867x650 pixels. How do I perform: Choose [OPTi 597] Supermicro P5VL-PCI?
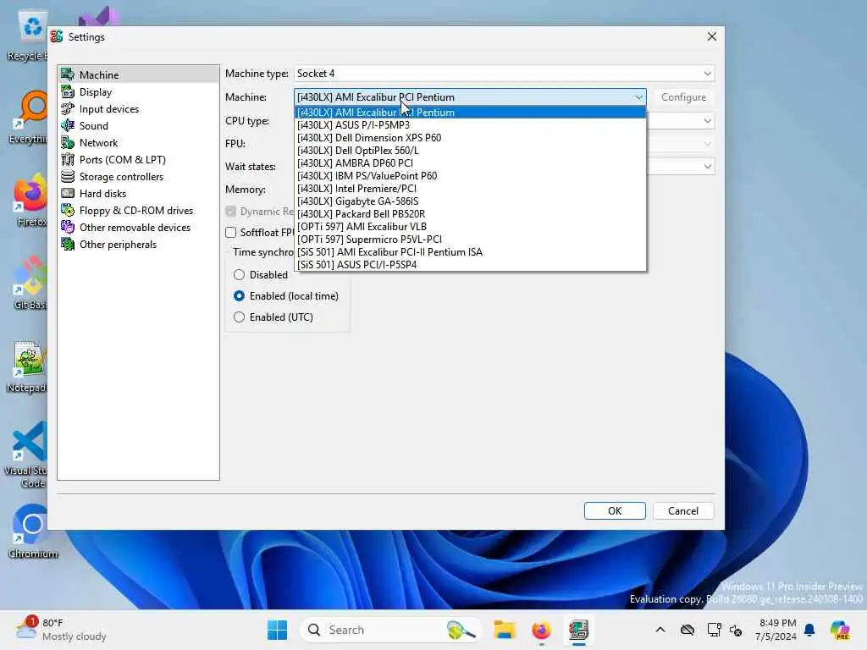pyautogui.click(x=470, y=240)
